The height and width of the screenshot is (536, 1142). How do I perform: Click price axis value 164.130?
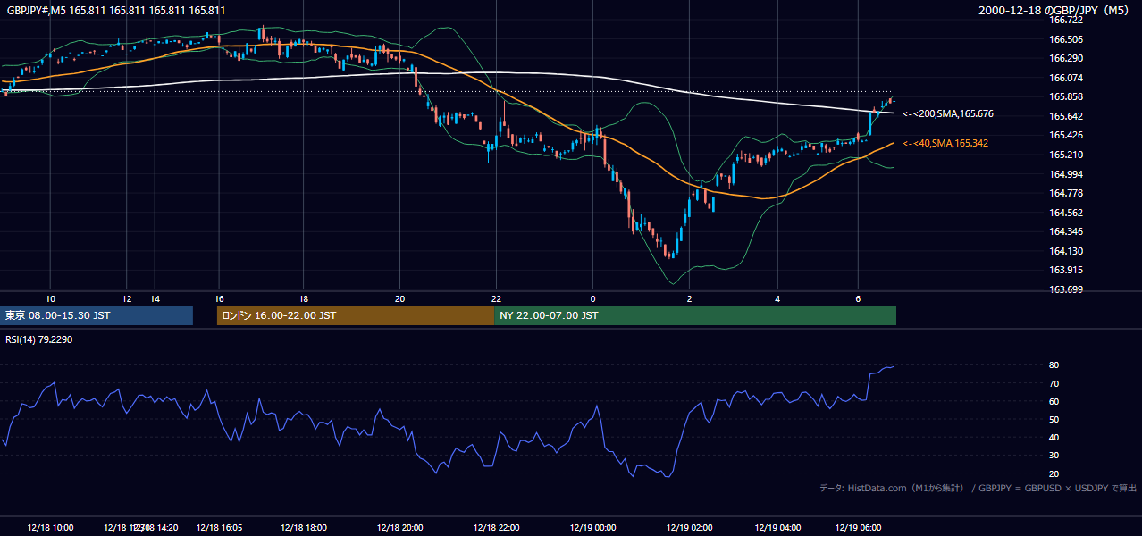point(1066,251)
